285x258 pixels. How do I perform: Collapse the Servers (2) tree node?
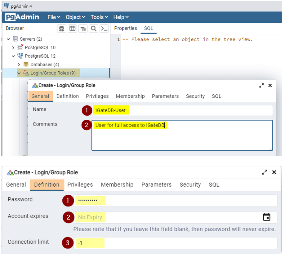8,39
